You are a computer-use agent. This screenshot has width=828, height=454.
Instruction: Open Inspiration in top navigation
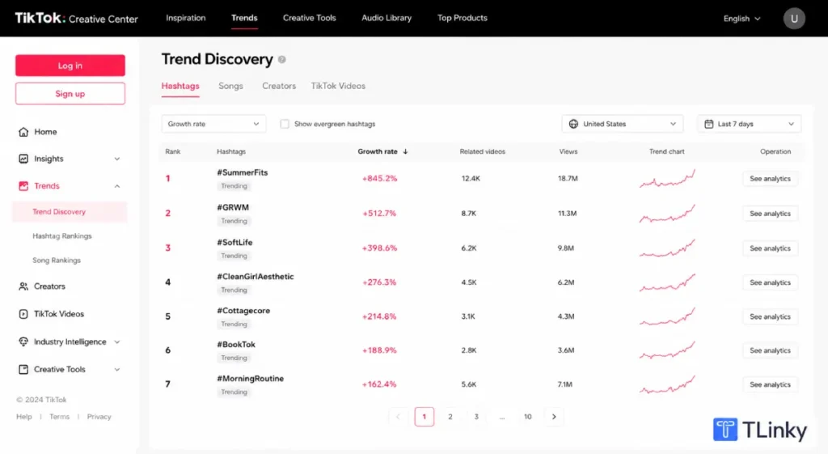186,18
